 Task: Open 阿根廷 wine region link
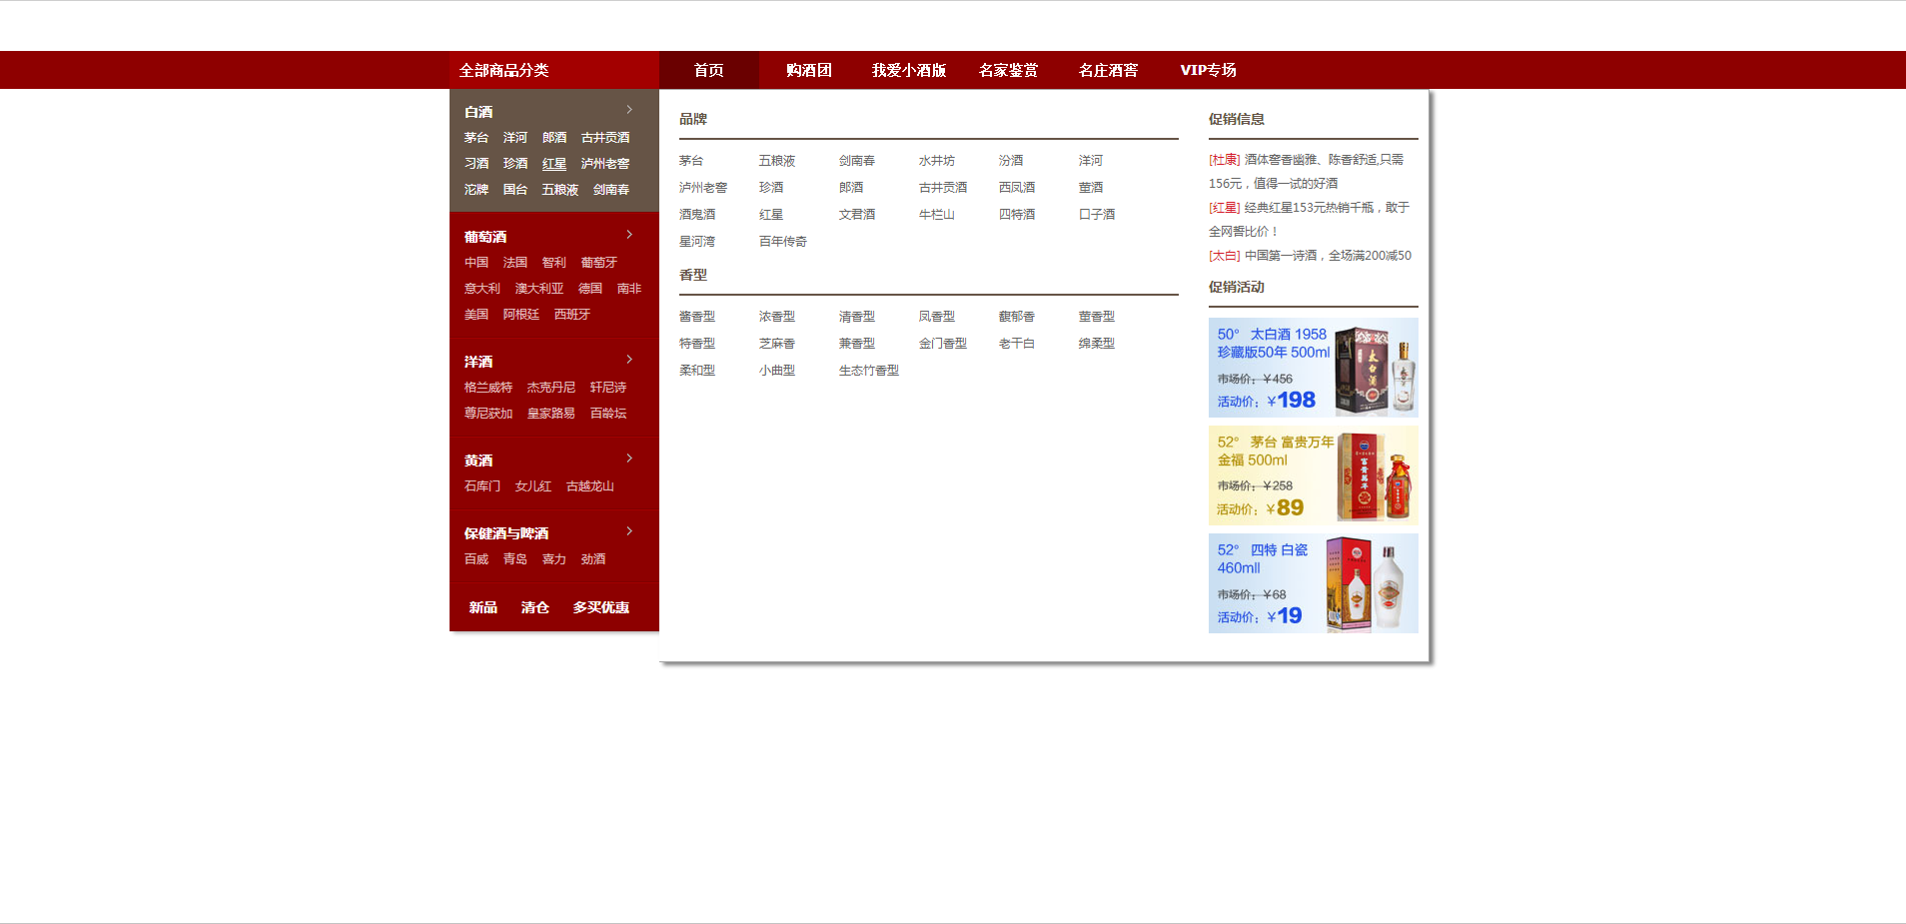(x=521, y=315)
